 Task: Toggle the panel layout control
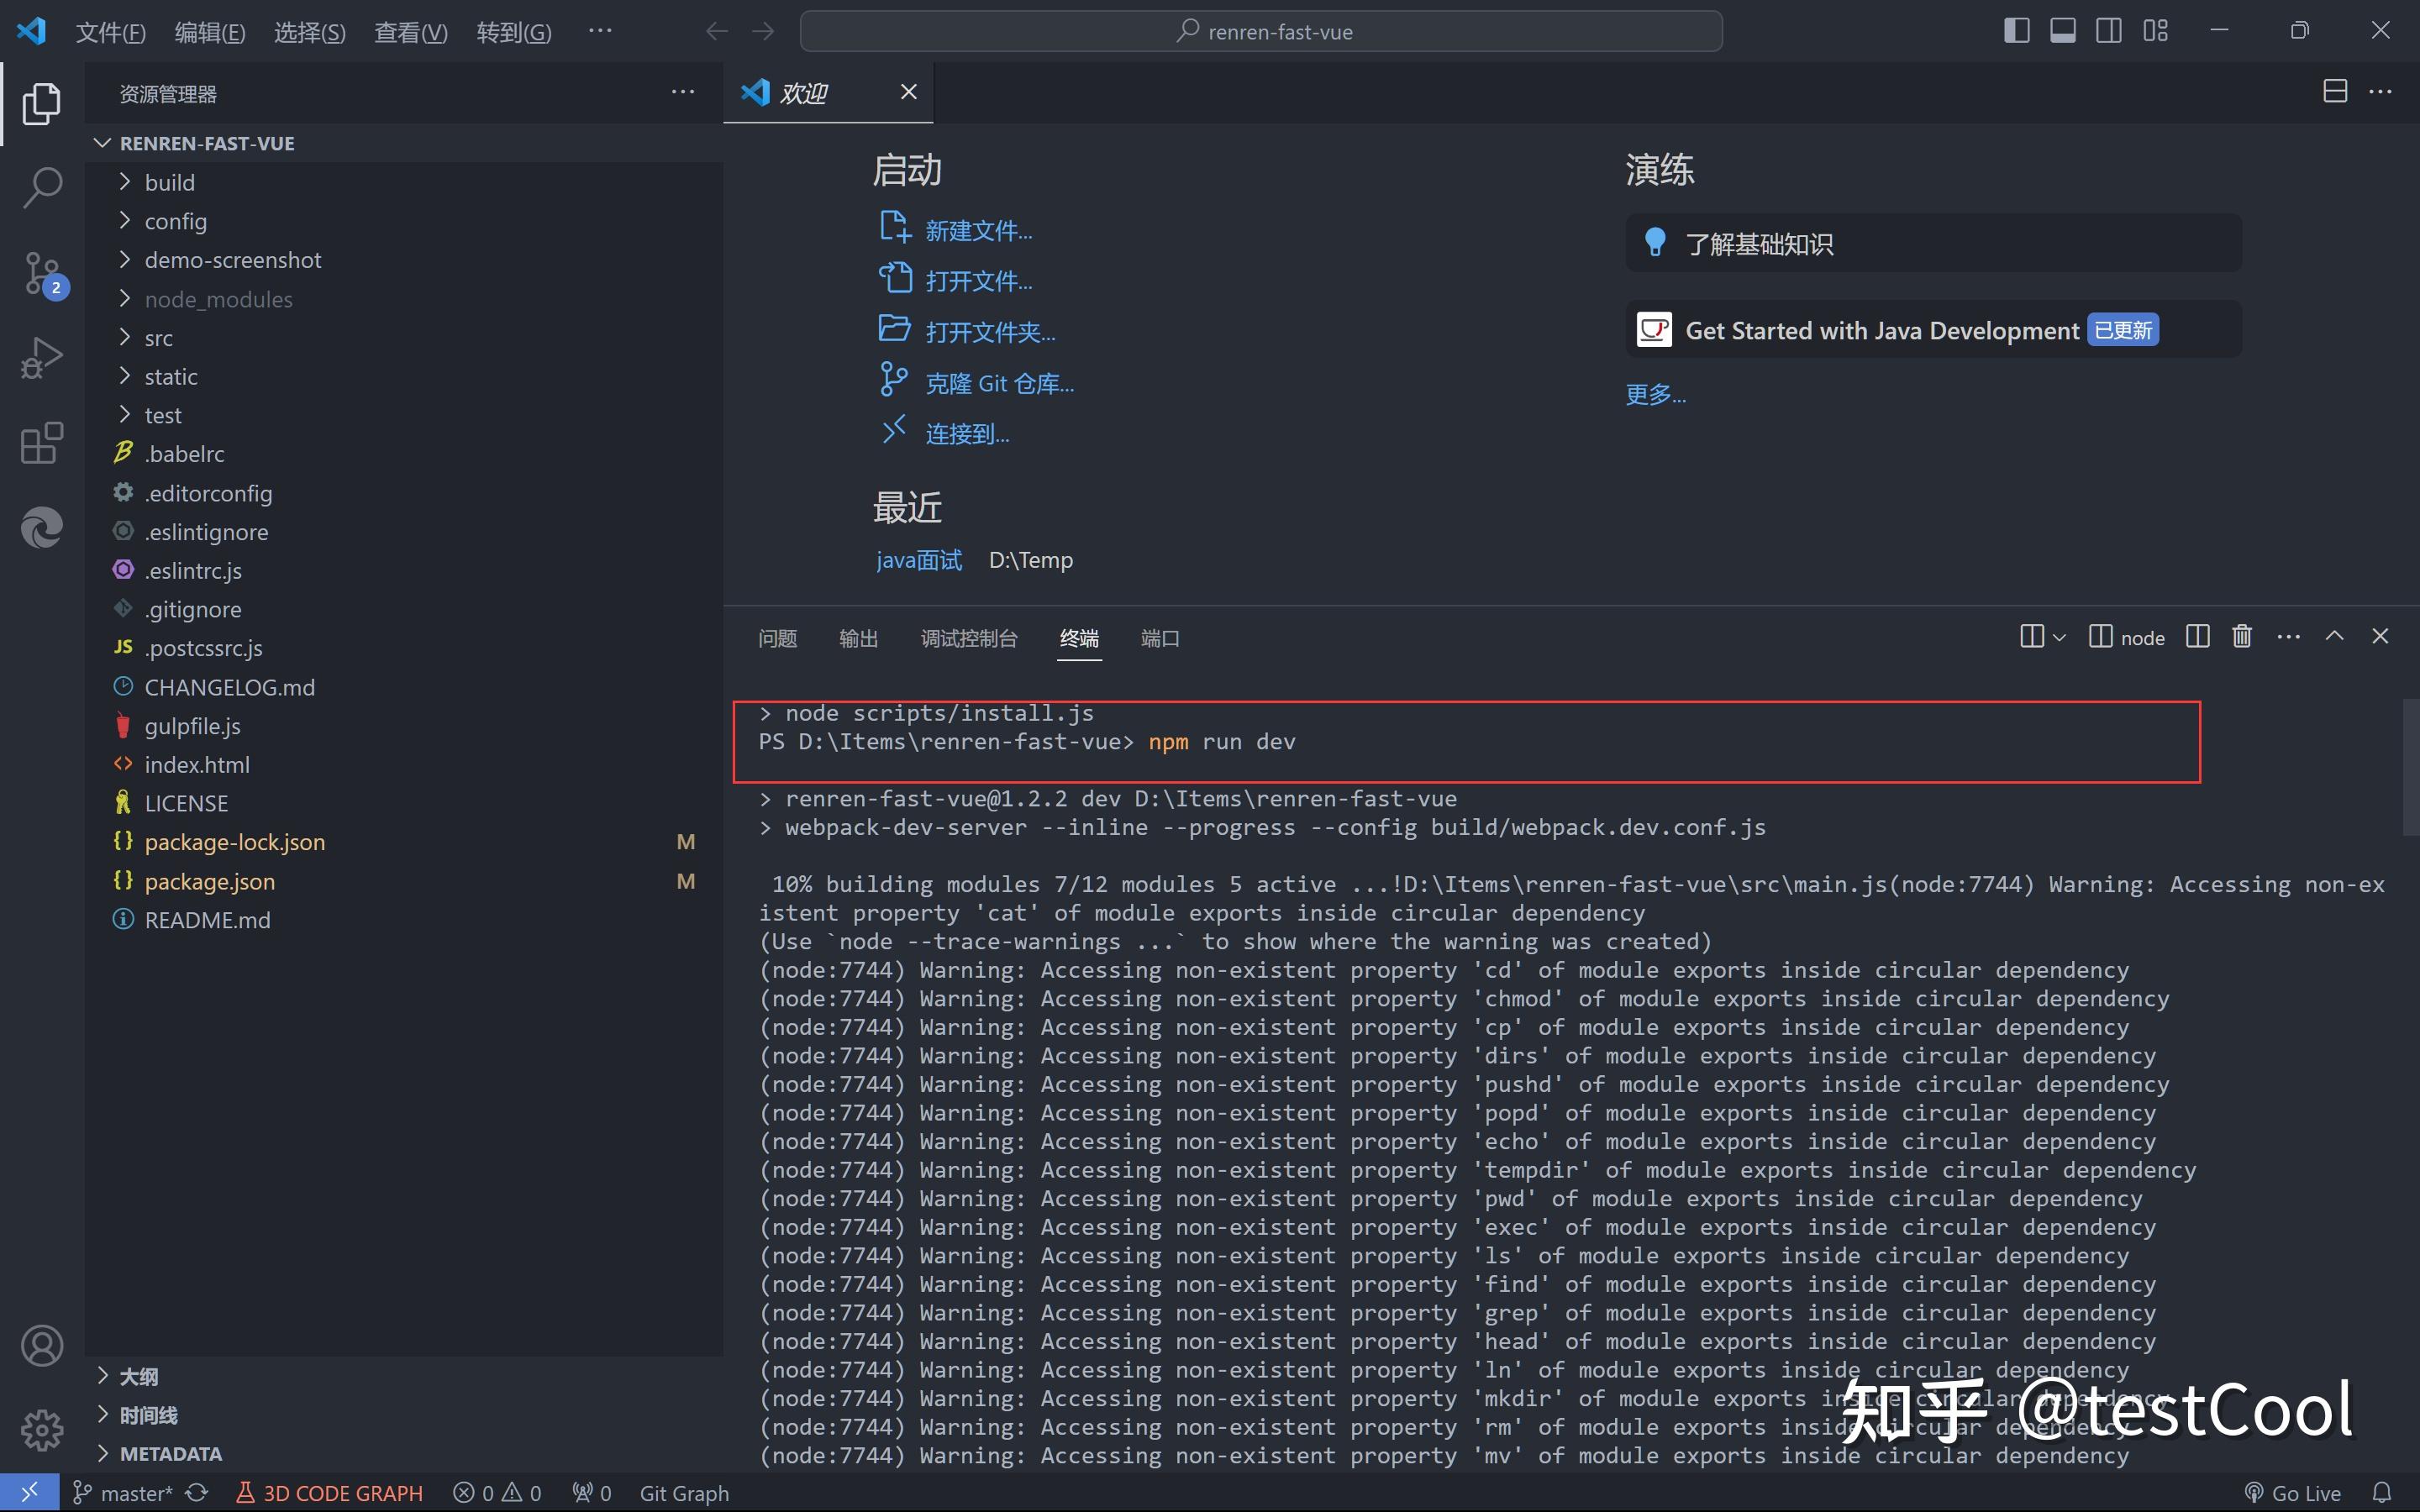click(2063, 31)
